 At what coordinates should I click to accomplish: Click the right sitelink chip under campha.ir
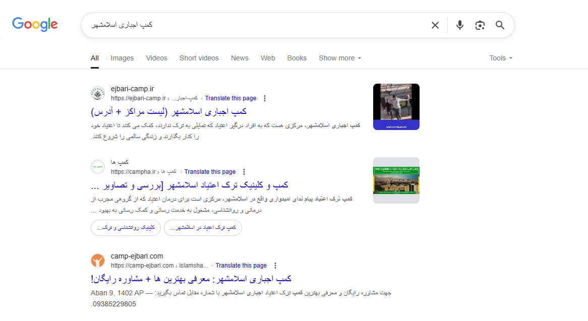click(203, 228)
